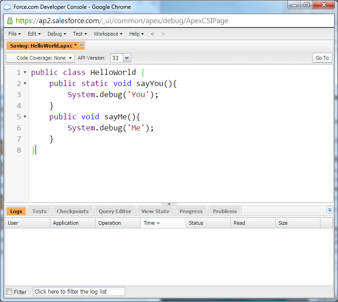Sort logs by Status column header

196,223
